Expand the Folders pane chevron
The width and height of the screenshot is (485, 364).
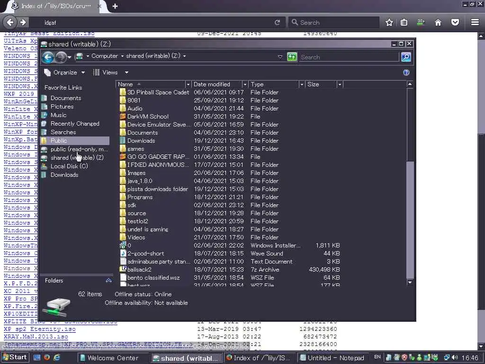108,281
